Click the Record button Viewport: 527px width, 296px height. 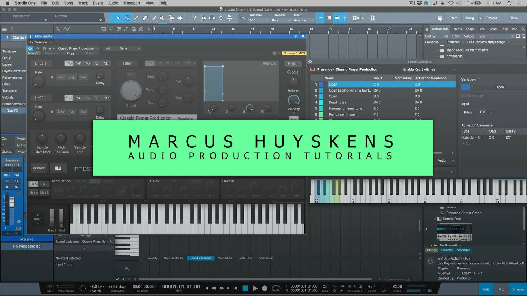click(x=265, y=288)
